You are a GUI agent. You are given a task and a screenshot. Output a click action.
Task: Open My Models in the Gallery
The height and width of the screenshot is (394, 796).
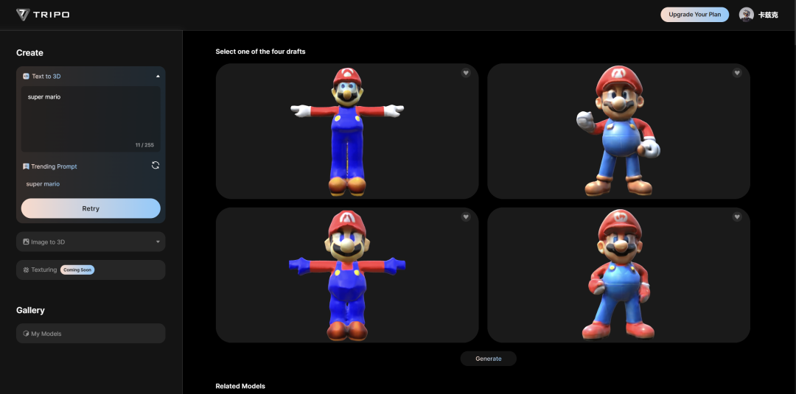[x=91, y=334]
